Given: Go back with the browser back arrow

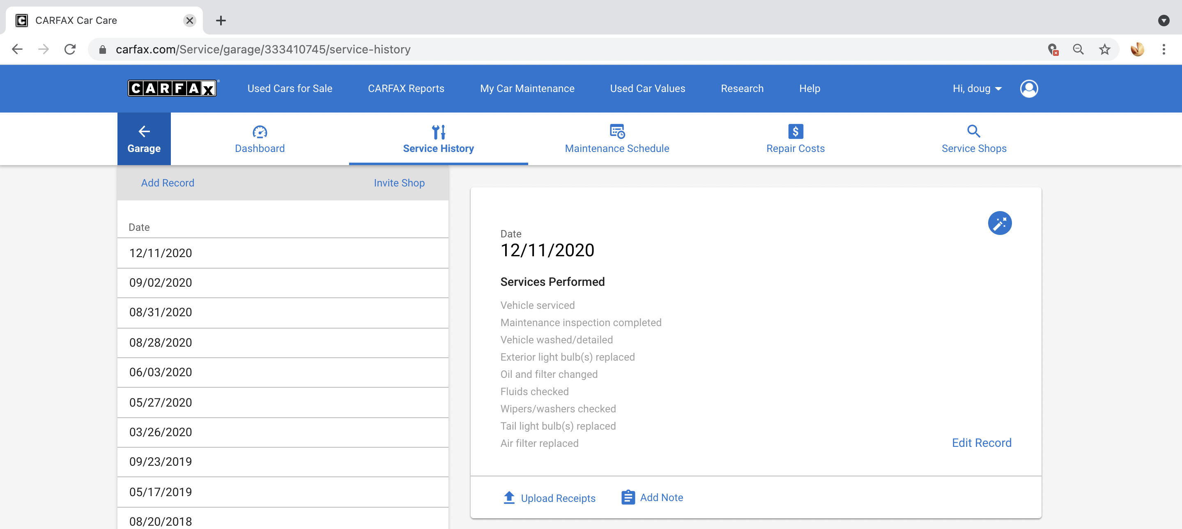Looking at the screenshot, I should click(17, 49).
